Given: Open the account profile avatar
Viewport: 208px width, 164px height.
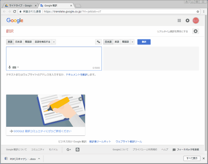Looking at the screenshot, I should 196,20.
